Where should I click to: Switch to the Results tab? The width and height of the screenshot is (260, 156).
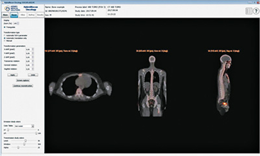coord(40,15)
